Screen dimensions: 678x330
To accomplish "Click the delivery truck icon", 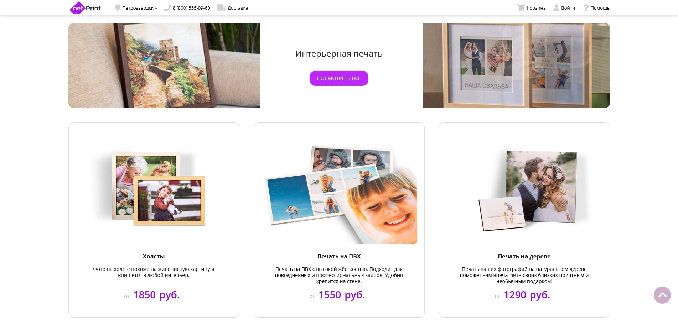I will coord(221,8).
